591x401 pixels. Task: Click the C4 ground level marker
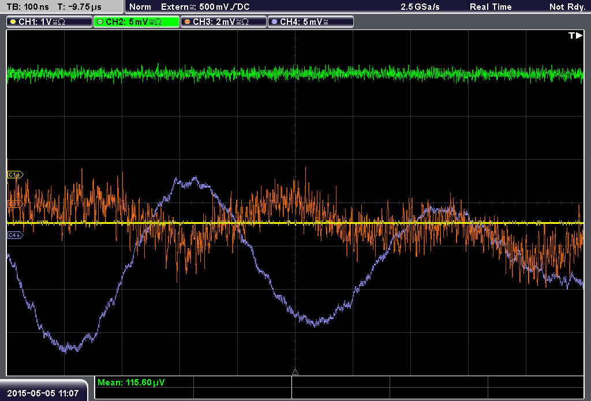click(16, 235)
